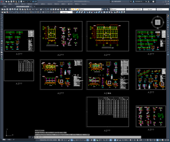This screenshot has width=170, height=142.
Task: Click the plus button for new drawing tab
Action: 35,7
